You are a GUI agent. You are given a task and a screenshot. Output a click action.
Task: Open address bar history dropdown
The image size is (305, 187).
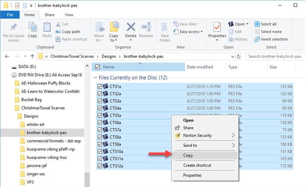(233, 57)
